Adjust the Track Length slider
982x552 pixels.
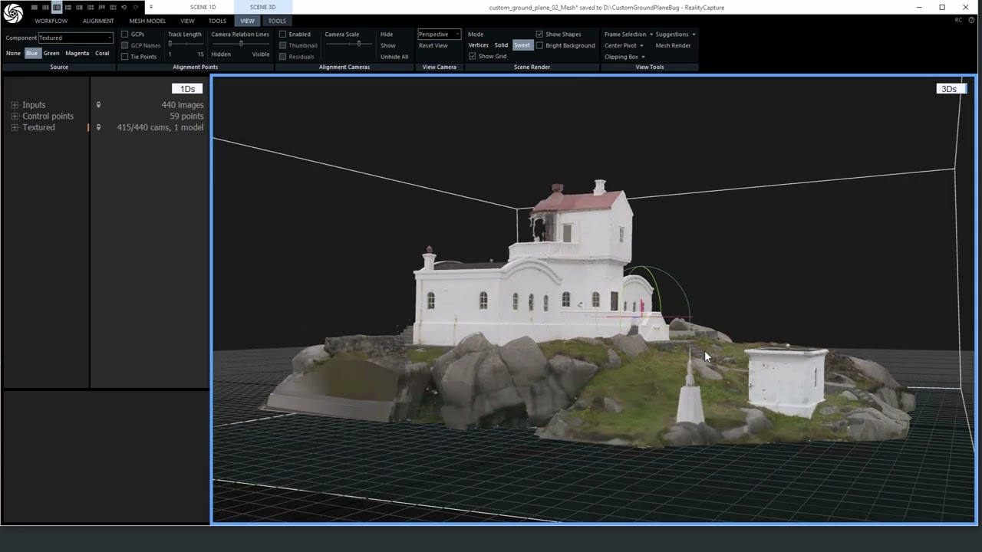click(x=186, y=44)
